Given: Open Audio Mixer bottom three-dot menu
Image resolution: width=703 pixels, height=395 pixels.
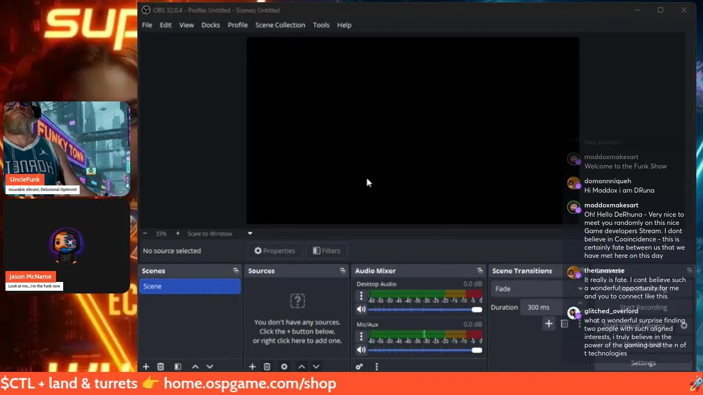Looking at the screenshot, I should [376, 366].
